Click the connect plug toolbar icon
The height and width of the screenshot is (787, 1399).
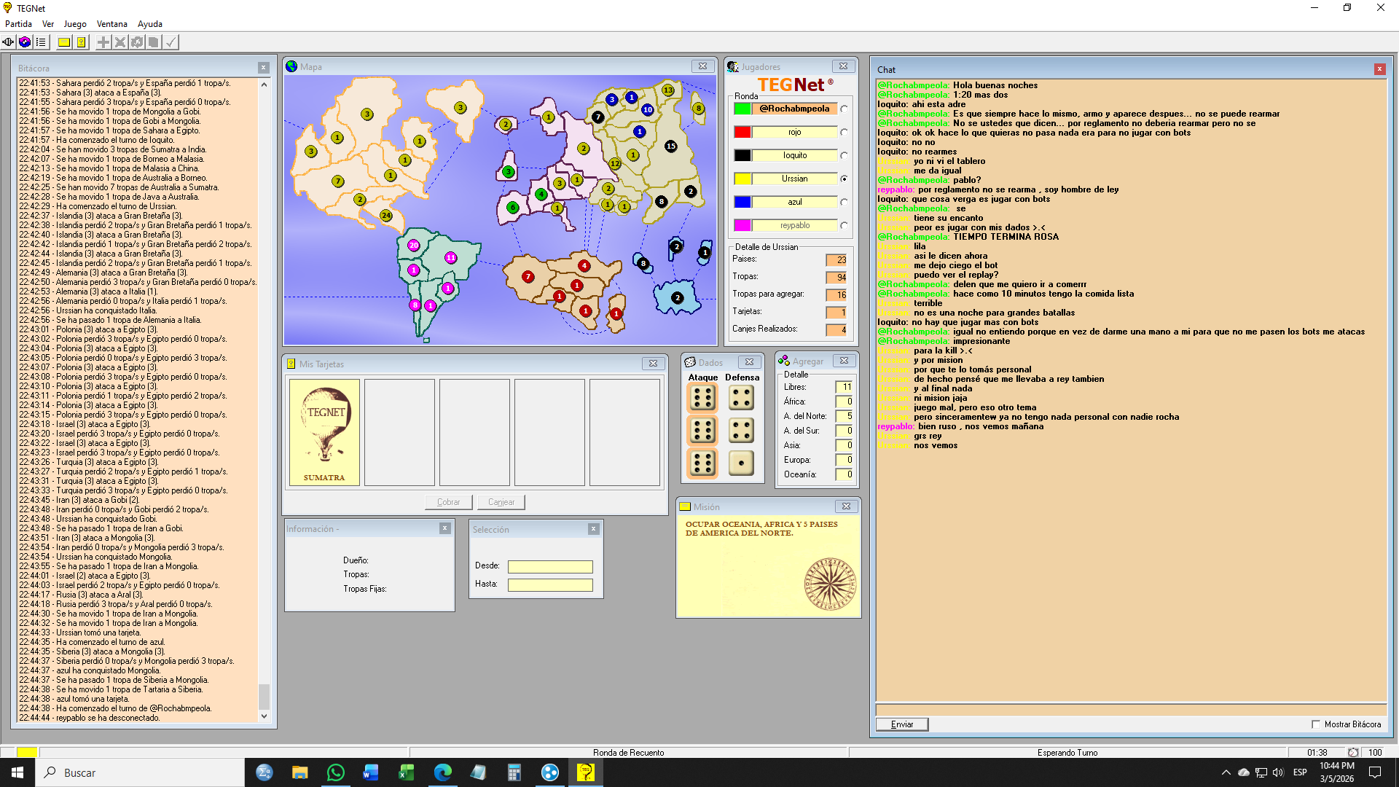click(x=8, y=42)
